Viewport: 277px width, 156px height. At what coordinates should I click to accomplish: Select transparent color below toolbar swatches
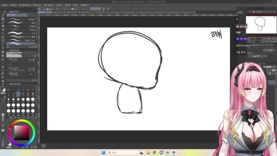pyautogui.click(x=3, y=93)
